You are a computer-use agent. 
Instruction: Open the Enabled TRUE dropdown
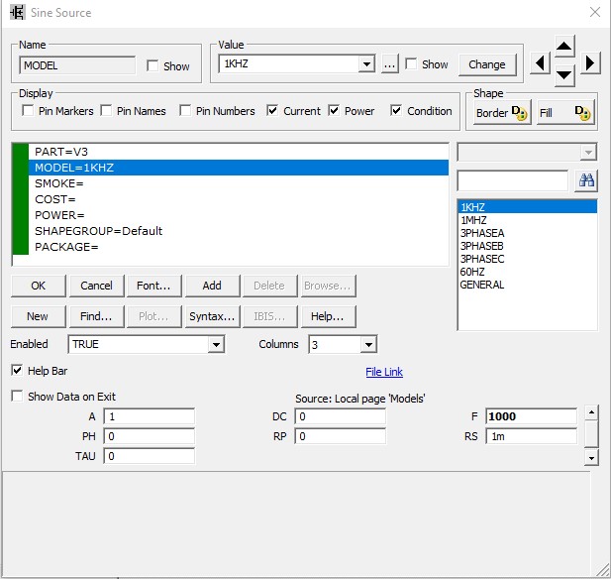216,344
